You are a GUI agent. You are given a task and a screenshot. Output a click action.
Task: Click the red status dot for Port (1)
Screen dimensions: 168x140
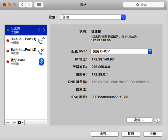point(8,41)
